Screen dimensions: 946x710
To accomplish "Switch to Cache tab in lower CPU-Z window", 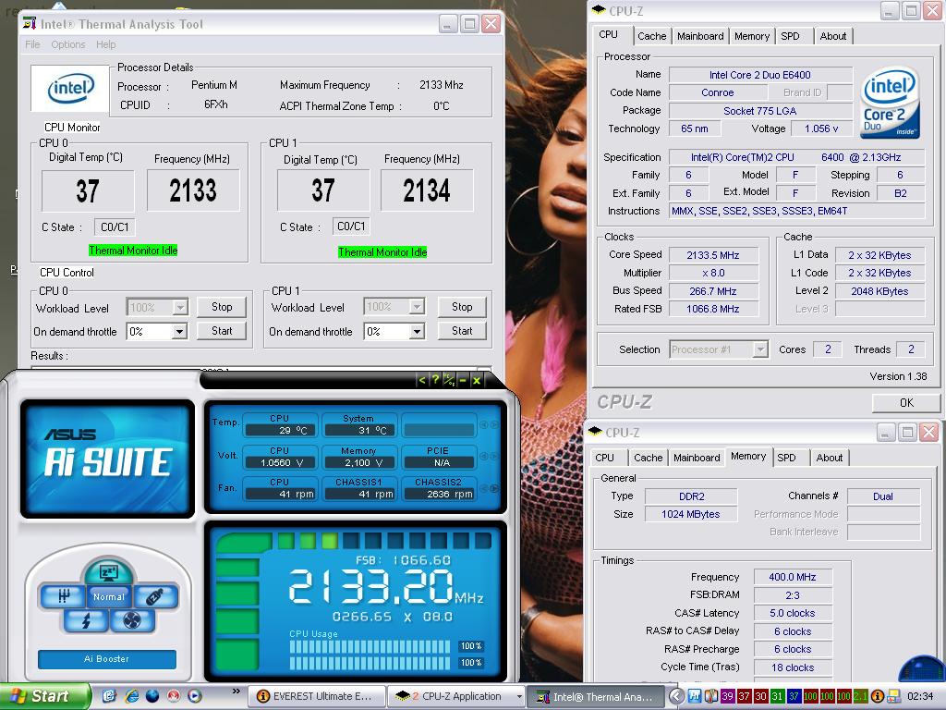I will [x=648, y=458].
